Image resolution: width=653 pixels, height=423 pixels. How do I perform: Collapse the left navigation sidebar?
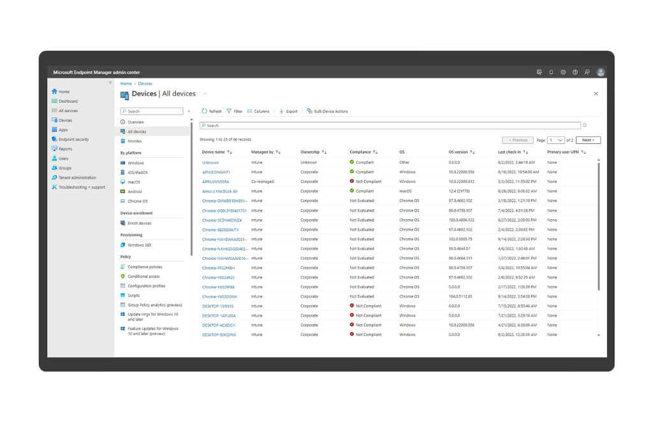(110, 83)
